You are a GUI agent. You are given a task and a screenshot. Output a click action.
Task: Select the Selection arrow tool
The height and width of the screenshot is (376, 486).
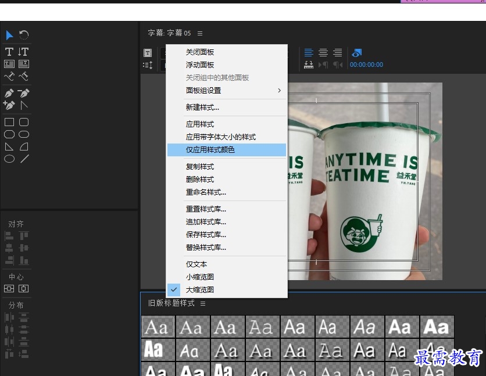9,35
